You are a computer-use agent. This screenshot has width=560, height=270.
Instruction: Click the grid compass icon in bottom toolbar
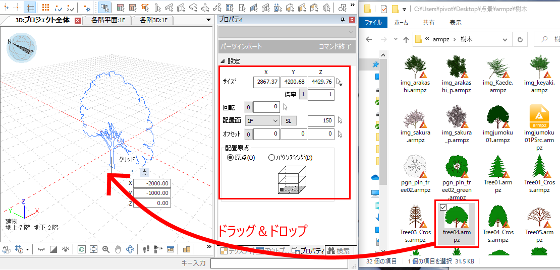click(19, 249)
